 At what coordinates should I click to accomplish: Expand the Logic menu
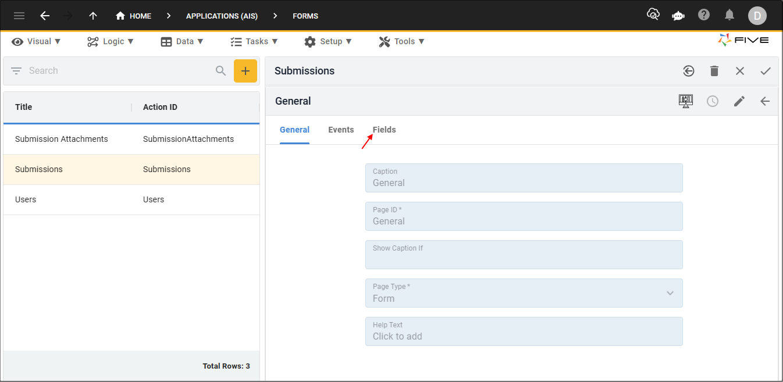point(111,41)
